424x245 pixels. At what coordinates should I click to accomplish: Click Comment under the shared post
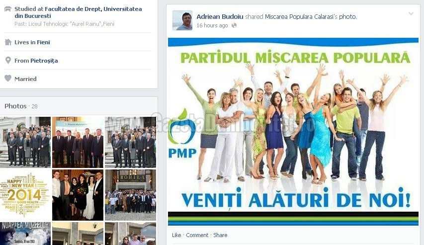click(x=197, y=235)
